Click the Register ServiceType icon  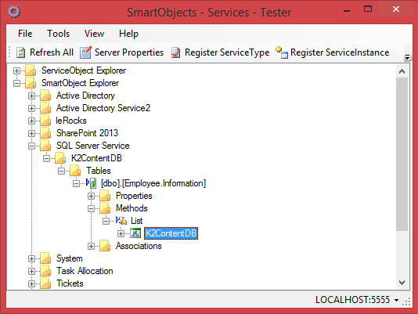pos(175,52)
